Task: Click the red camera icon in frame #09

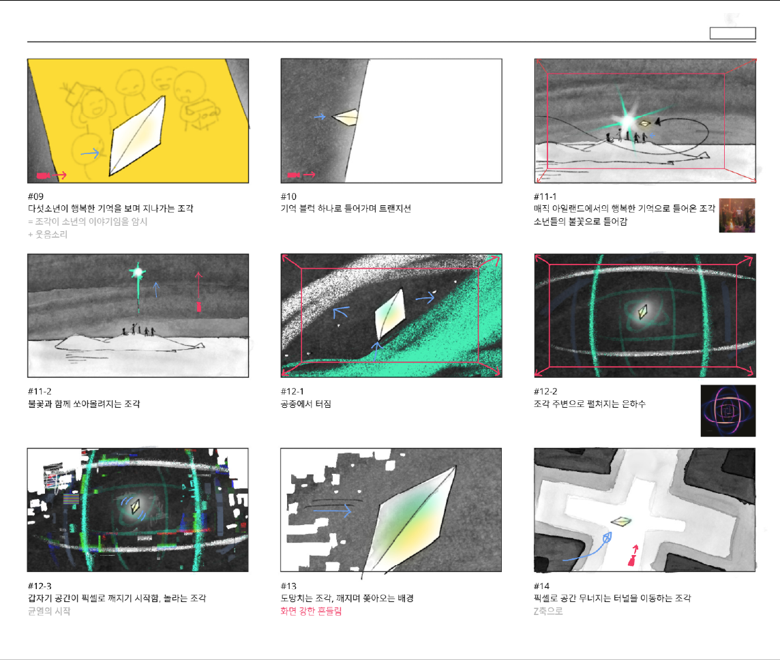Action: [43, 176]
